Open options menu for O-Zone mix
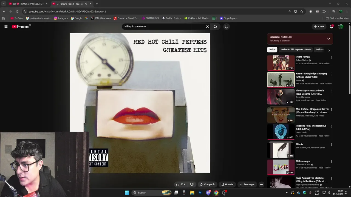This screenshot has width=351, height=197. [x=332, y=109]
